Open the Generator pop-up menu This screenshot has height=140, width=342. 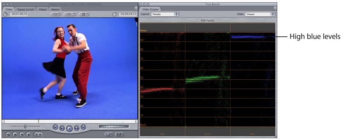coord(119,134)
